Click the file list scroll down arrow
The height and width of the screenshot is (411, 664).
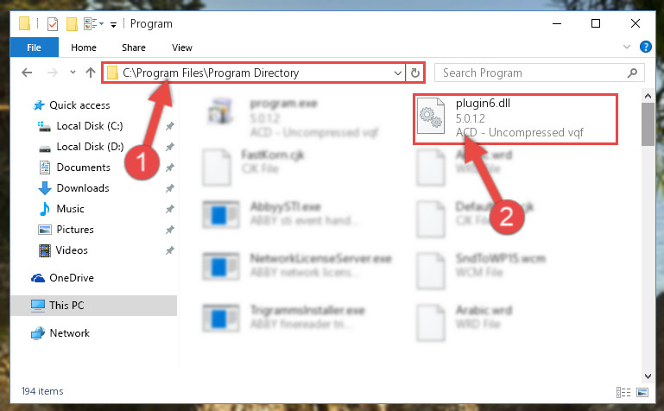[x=648, y=376]
